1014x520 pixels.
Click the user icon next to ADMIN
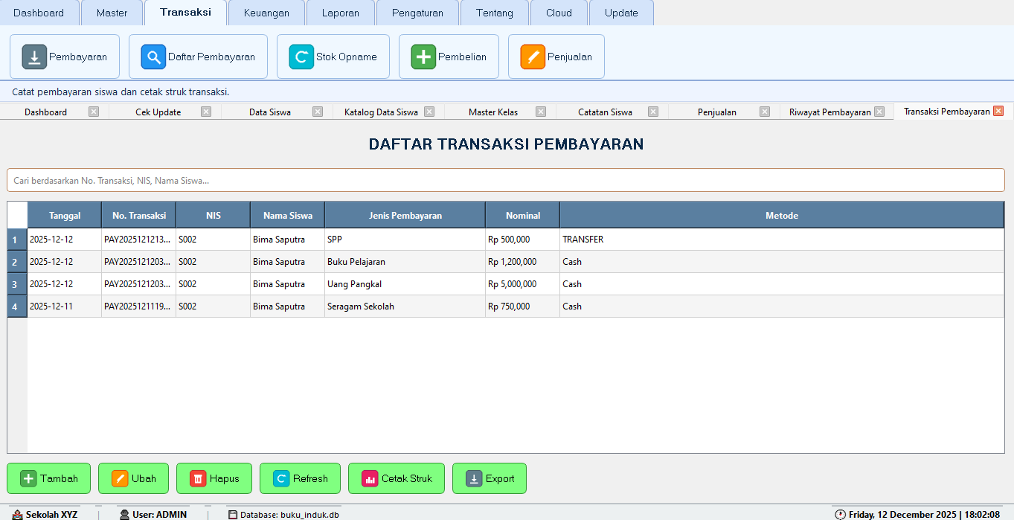[123, 514]
